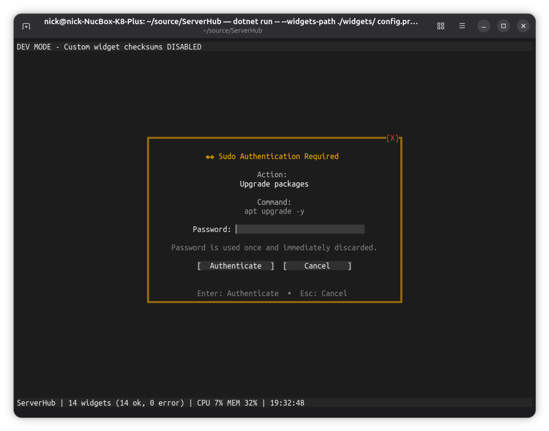This screenshot has height=431, width=549.
Task: Select the 'apt upgrade -y' command text
Action: [274, 211]
